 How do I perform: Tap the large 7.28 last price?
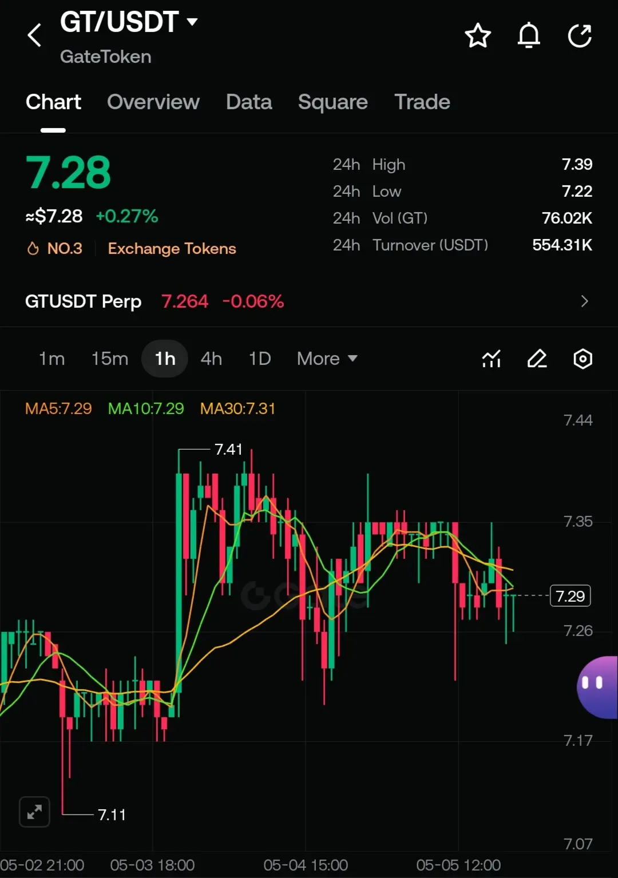pyautogui.click(x=68, y=172)
